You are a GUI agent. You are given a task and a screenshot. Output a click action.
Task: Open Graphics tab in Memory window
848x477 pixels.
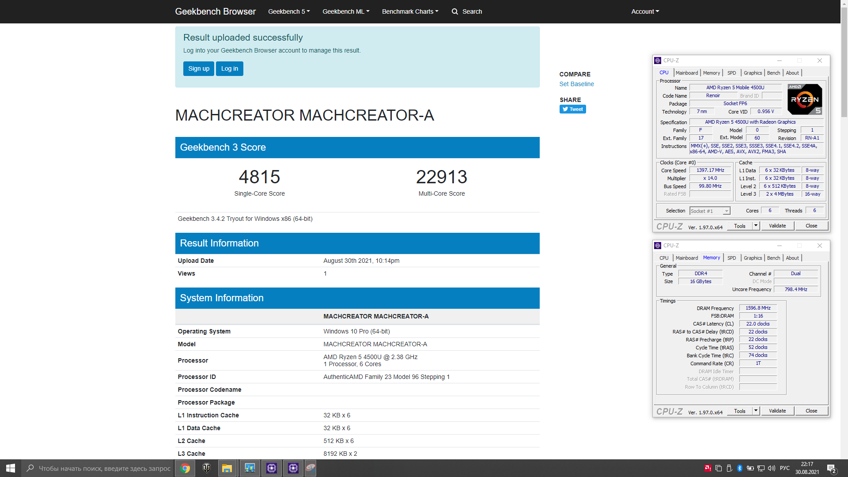(x=753, y=258)
